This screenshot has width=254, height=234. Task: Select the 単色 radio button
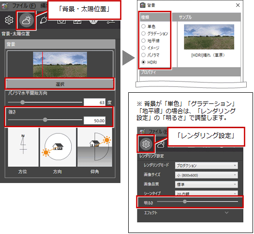pyautogui.click(x=143, y=26)
